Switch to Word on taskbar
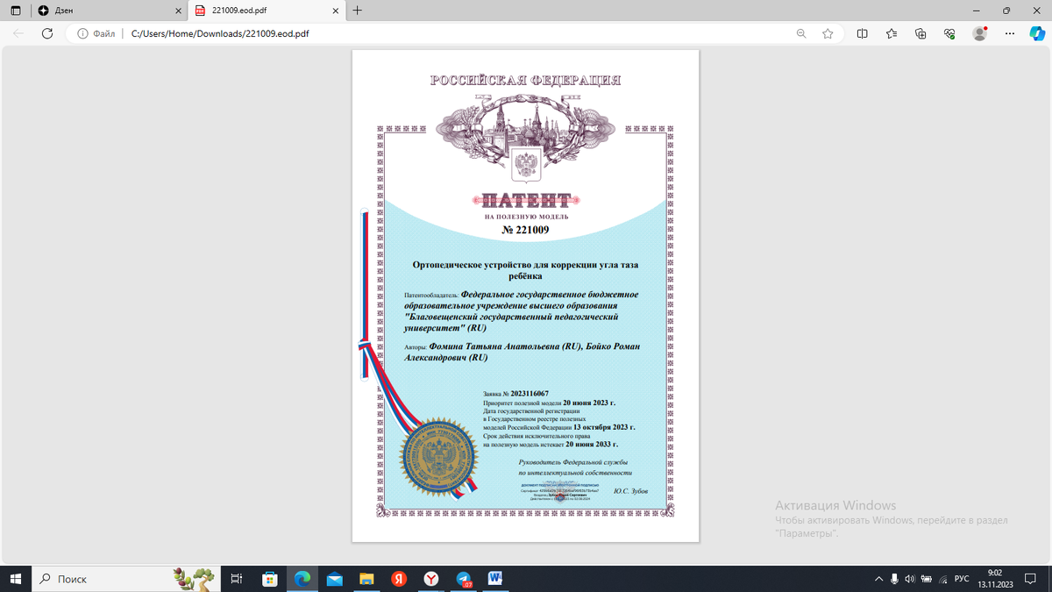Viewport: 1052px width, 592px height. pos(495,579)
